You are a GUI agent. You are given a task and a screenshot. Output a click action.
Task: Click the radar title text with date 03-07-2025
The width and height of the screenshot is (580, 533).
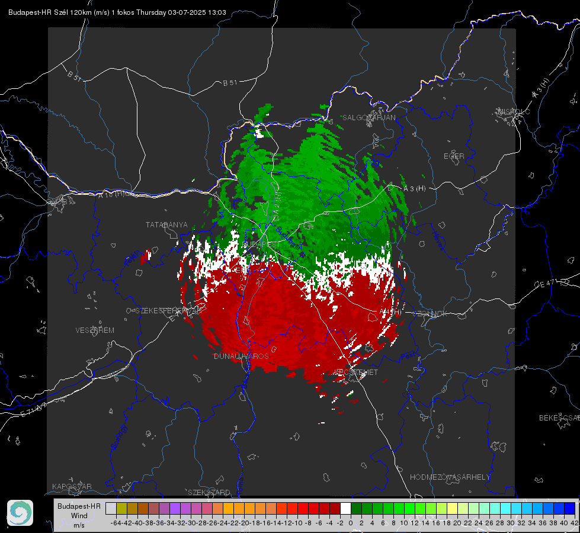117,12
